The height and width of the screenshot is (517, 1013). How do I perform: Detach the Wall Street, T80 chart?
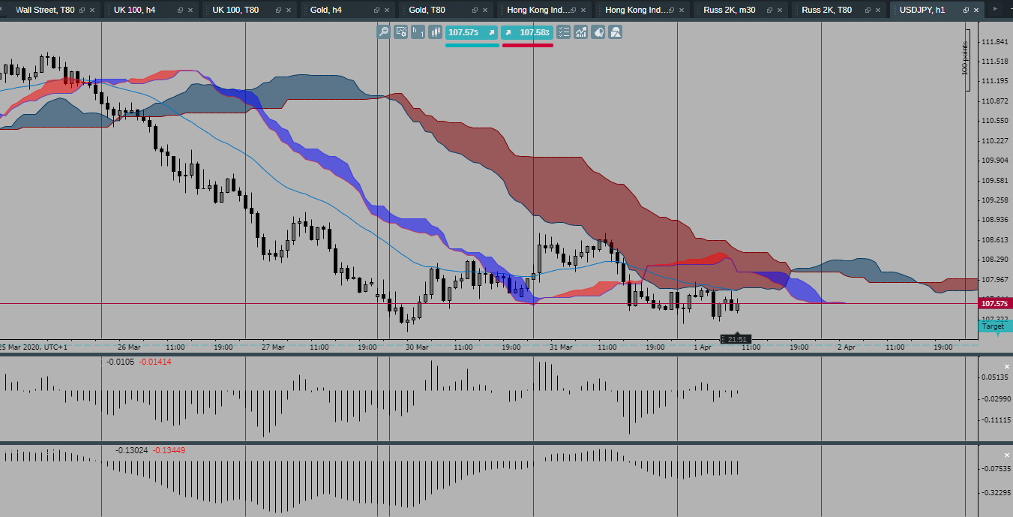click(82, 11)
